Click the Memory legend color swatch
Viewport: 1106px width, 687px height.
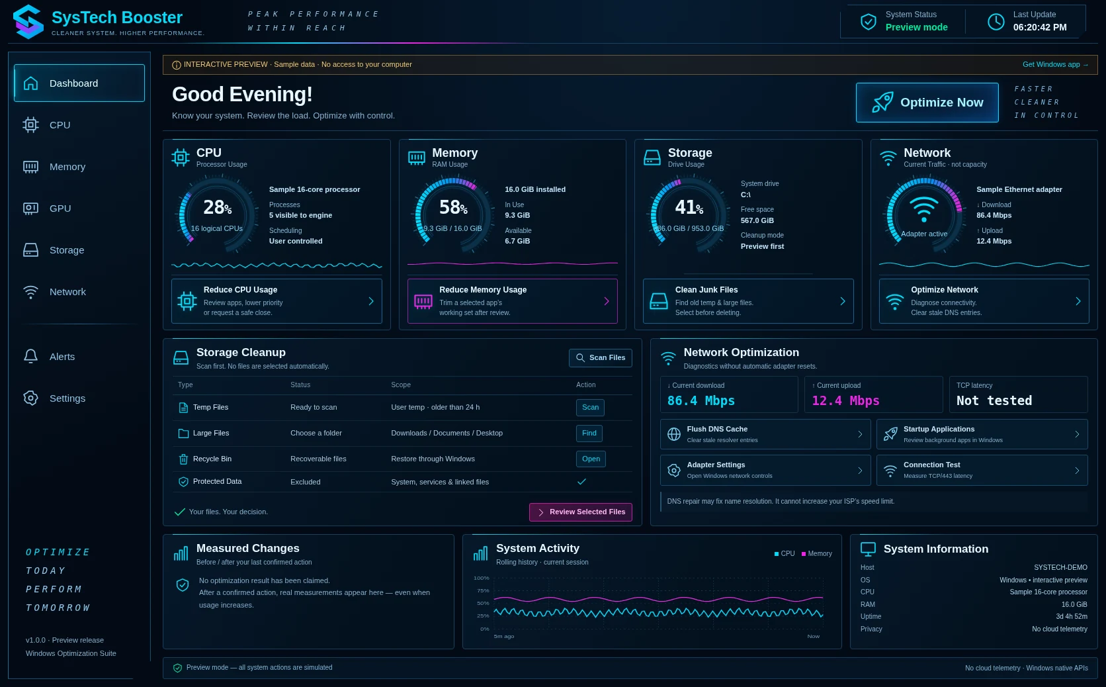[x=804, y=554]
